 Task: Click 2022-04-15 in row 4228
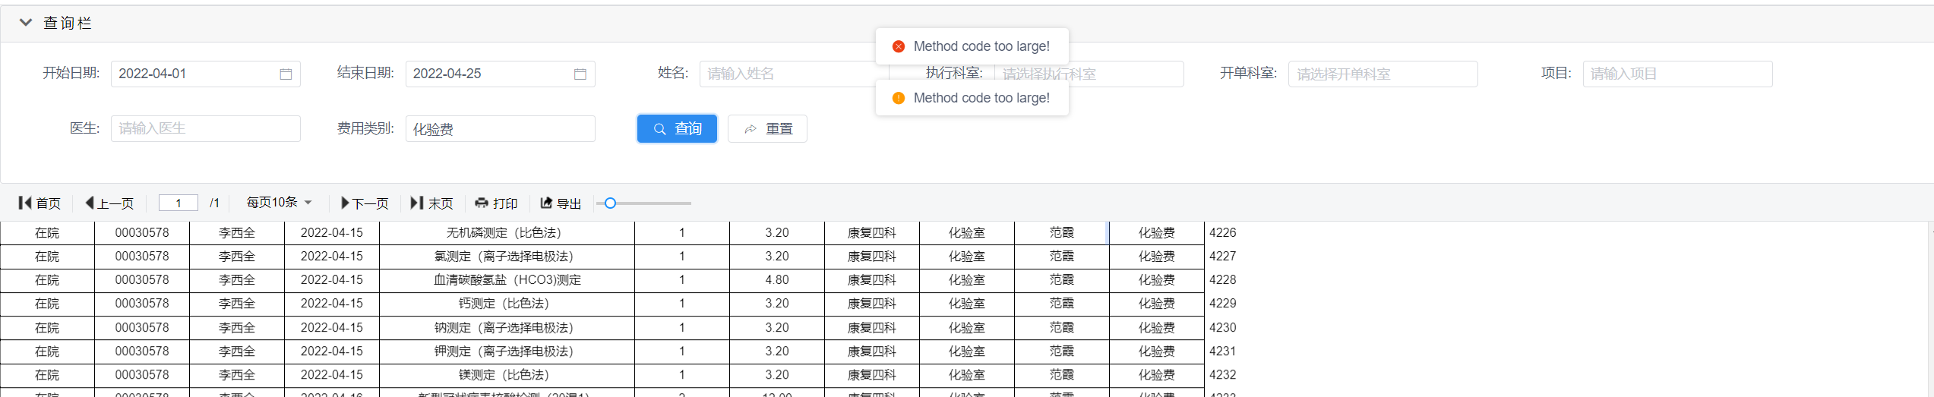332,280
